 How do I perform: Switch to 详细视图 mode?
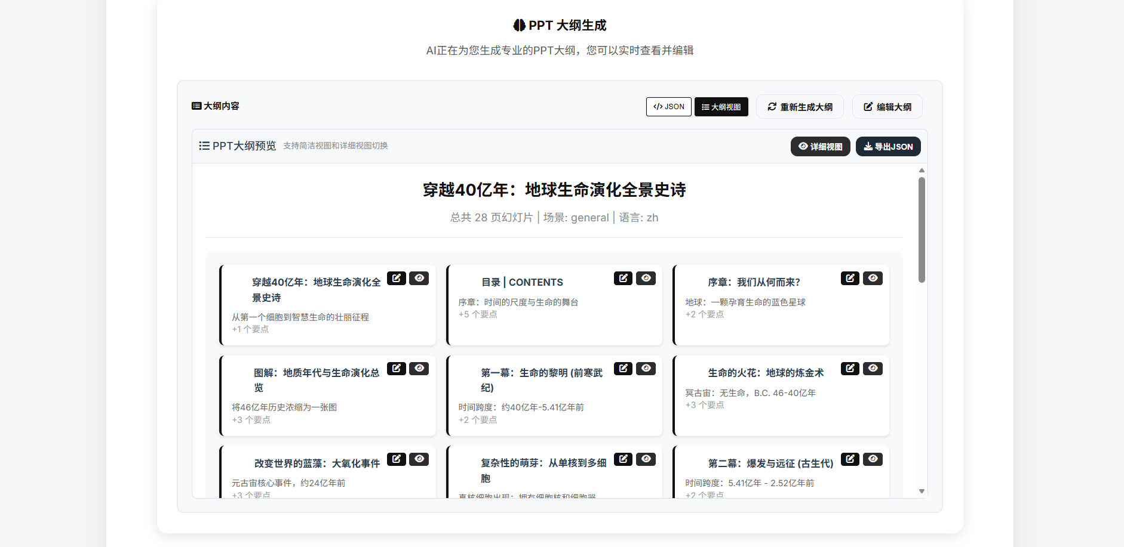point(820,146)
